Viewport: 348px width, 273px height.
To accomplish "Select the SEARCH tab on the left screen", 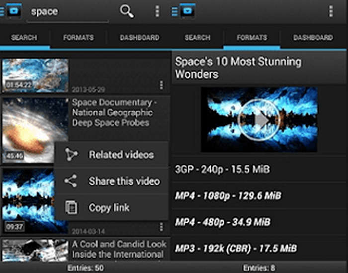I will click(24, 37).
